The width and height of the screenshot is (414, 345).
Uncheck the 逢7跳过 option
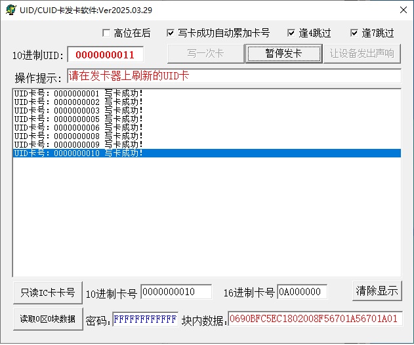click(x=354, y=33)
